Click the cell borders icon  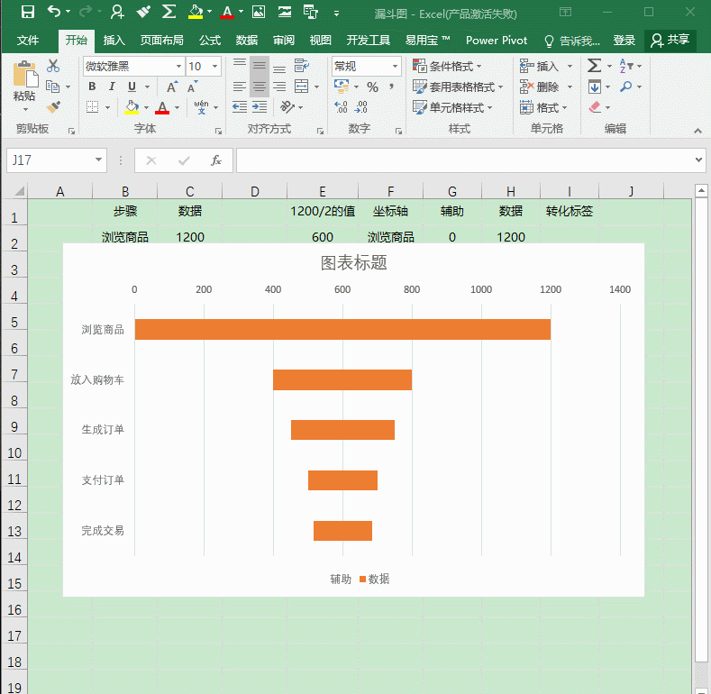[93, 107]
